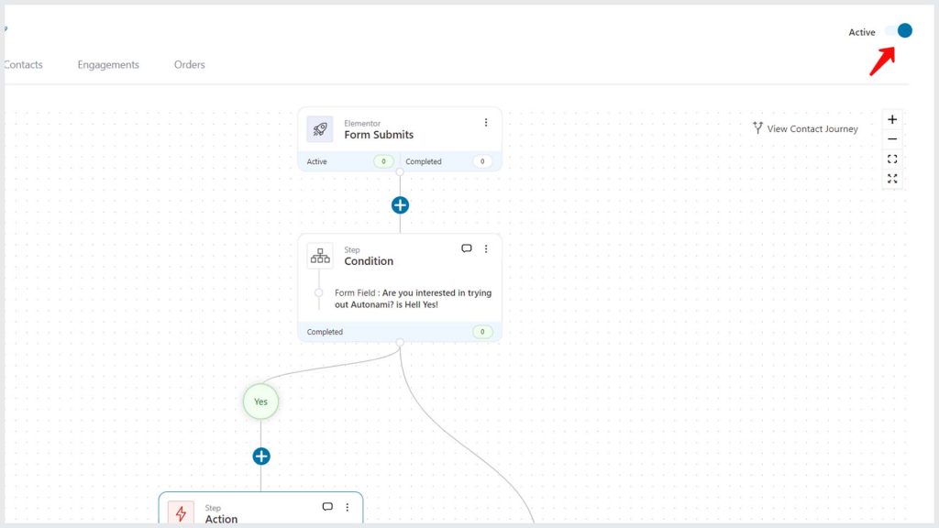The image size is (939, 528).
Task: Click Completed count badge on Form Submits
Action: (x=482, y=161)
